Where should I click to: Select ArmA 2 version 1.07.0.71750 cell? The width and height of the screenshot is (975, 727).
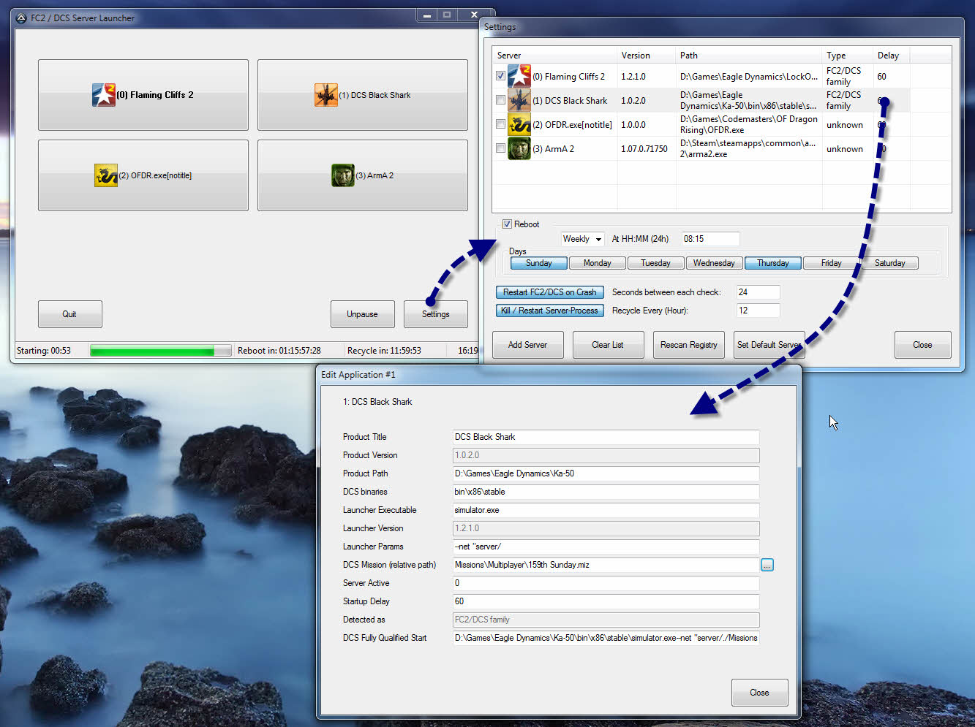click(644, 148)
